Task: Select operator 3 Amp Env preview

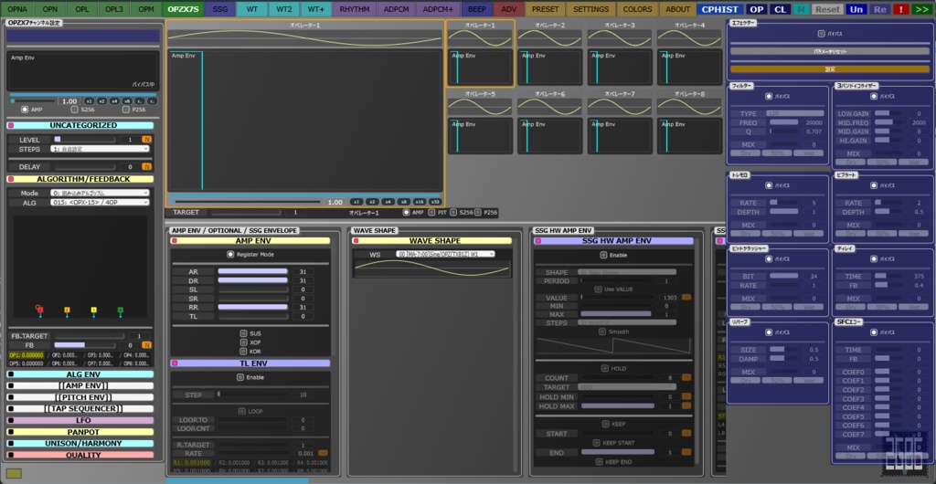Action: coord(620,68)
